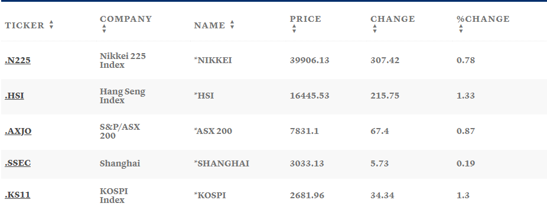Open the .N225 ticker link

click(18, 60)
